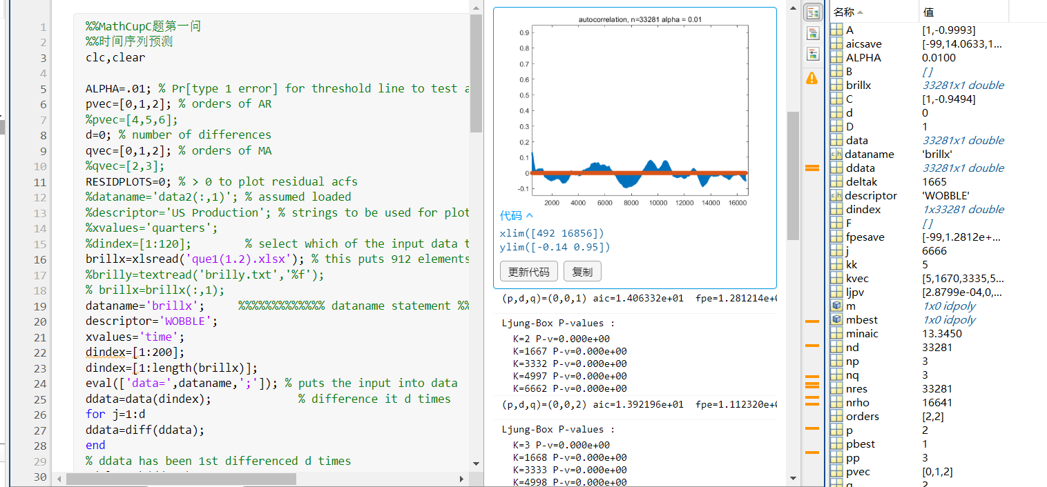Click the orange warning indicator icon
The image size is (1047, 487).
click(x=812, y=79)
